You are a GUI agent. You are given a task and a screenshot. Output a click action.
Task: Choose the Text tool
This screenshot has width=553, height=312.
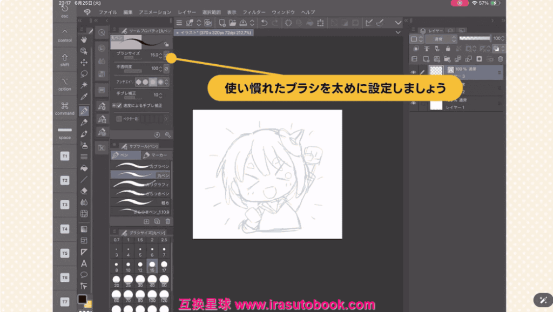pyautogui.click(x=84, y=263)
